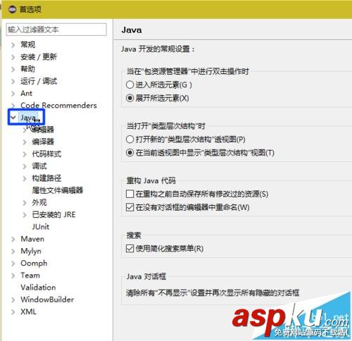Select WindowBuilder in the preferences tree

click(47, 300)
